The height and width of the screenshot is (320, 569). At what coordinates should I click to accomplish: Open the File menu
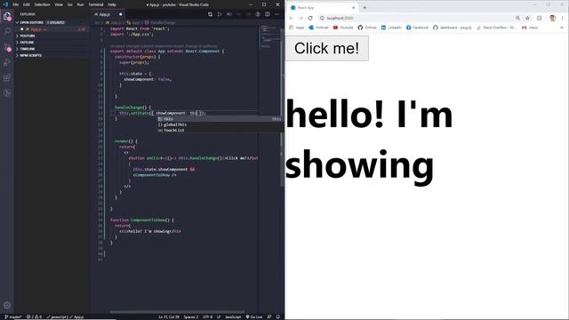[x=15, y=4]
